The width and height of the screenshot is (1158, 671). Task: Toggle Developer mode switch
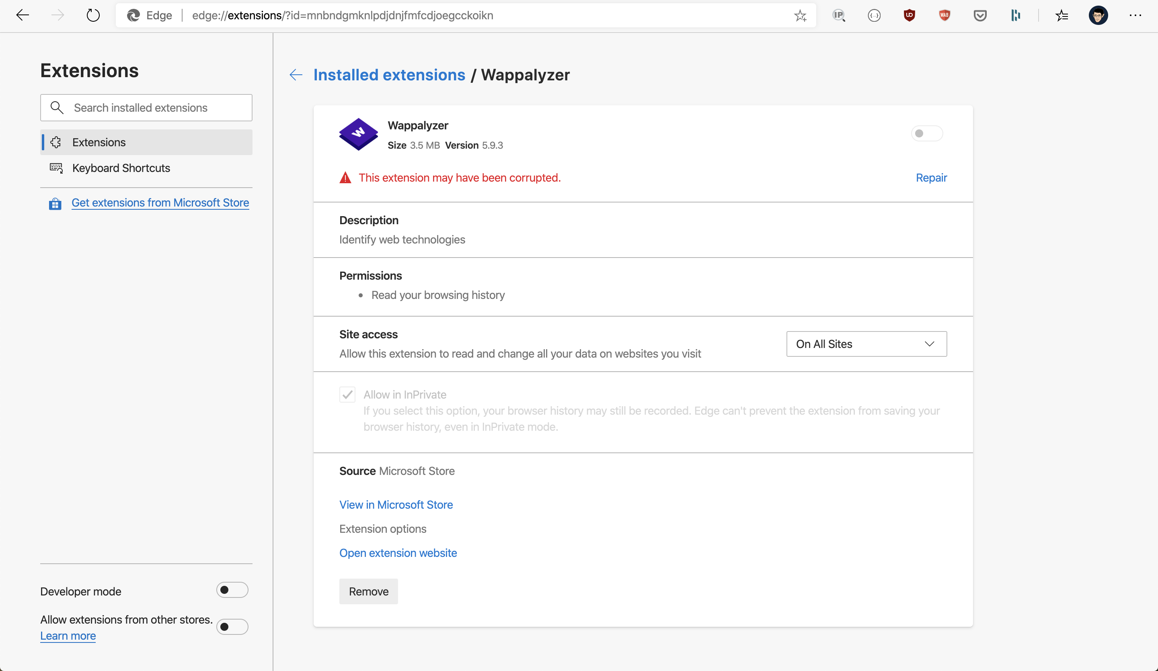(232, 590)
